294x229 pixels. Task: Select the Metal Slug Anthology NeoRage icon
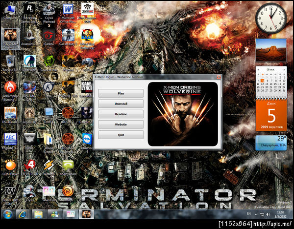point(87,39)
